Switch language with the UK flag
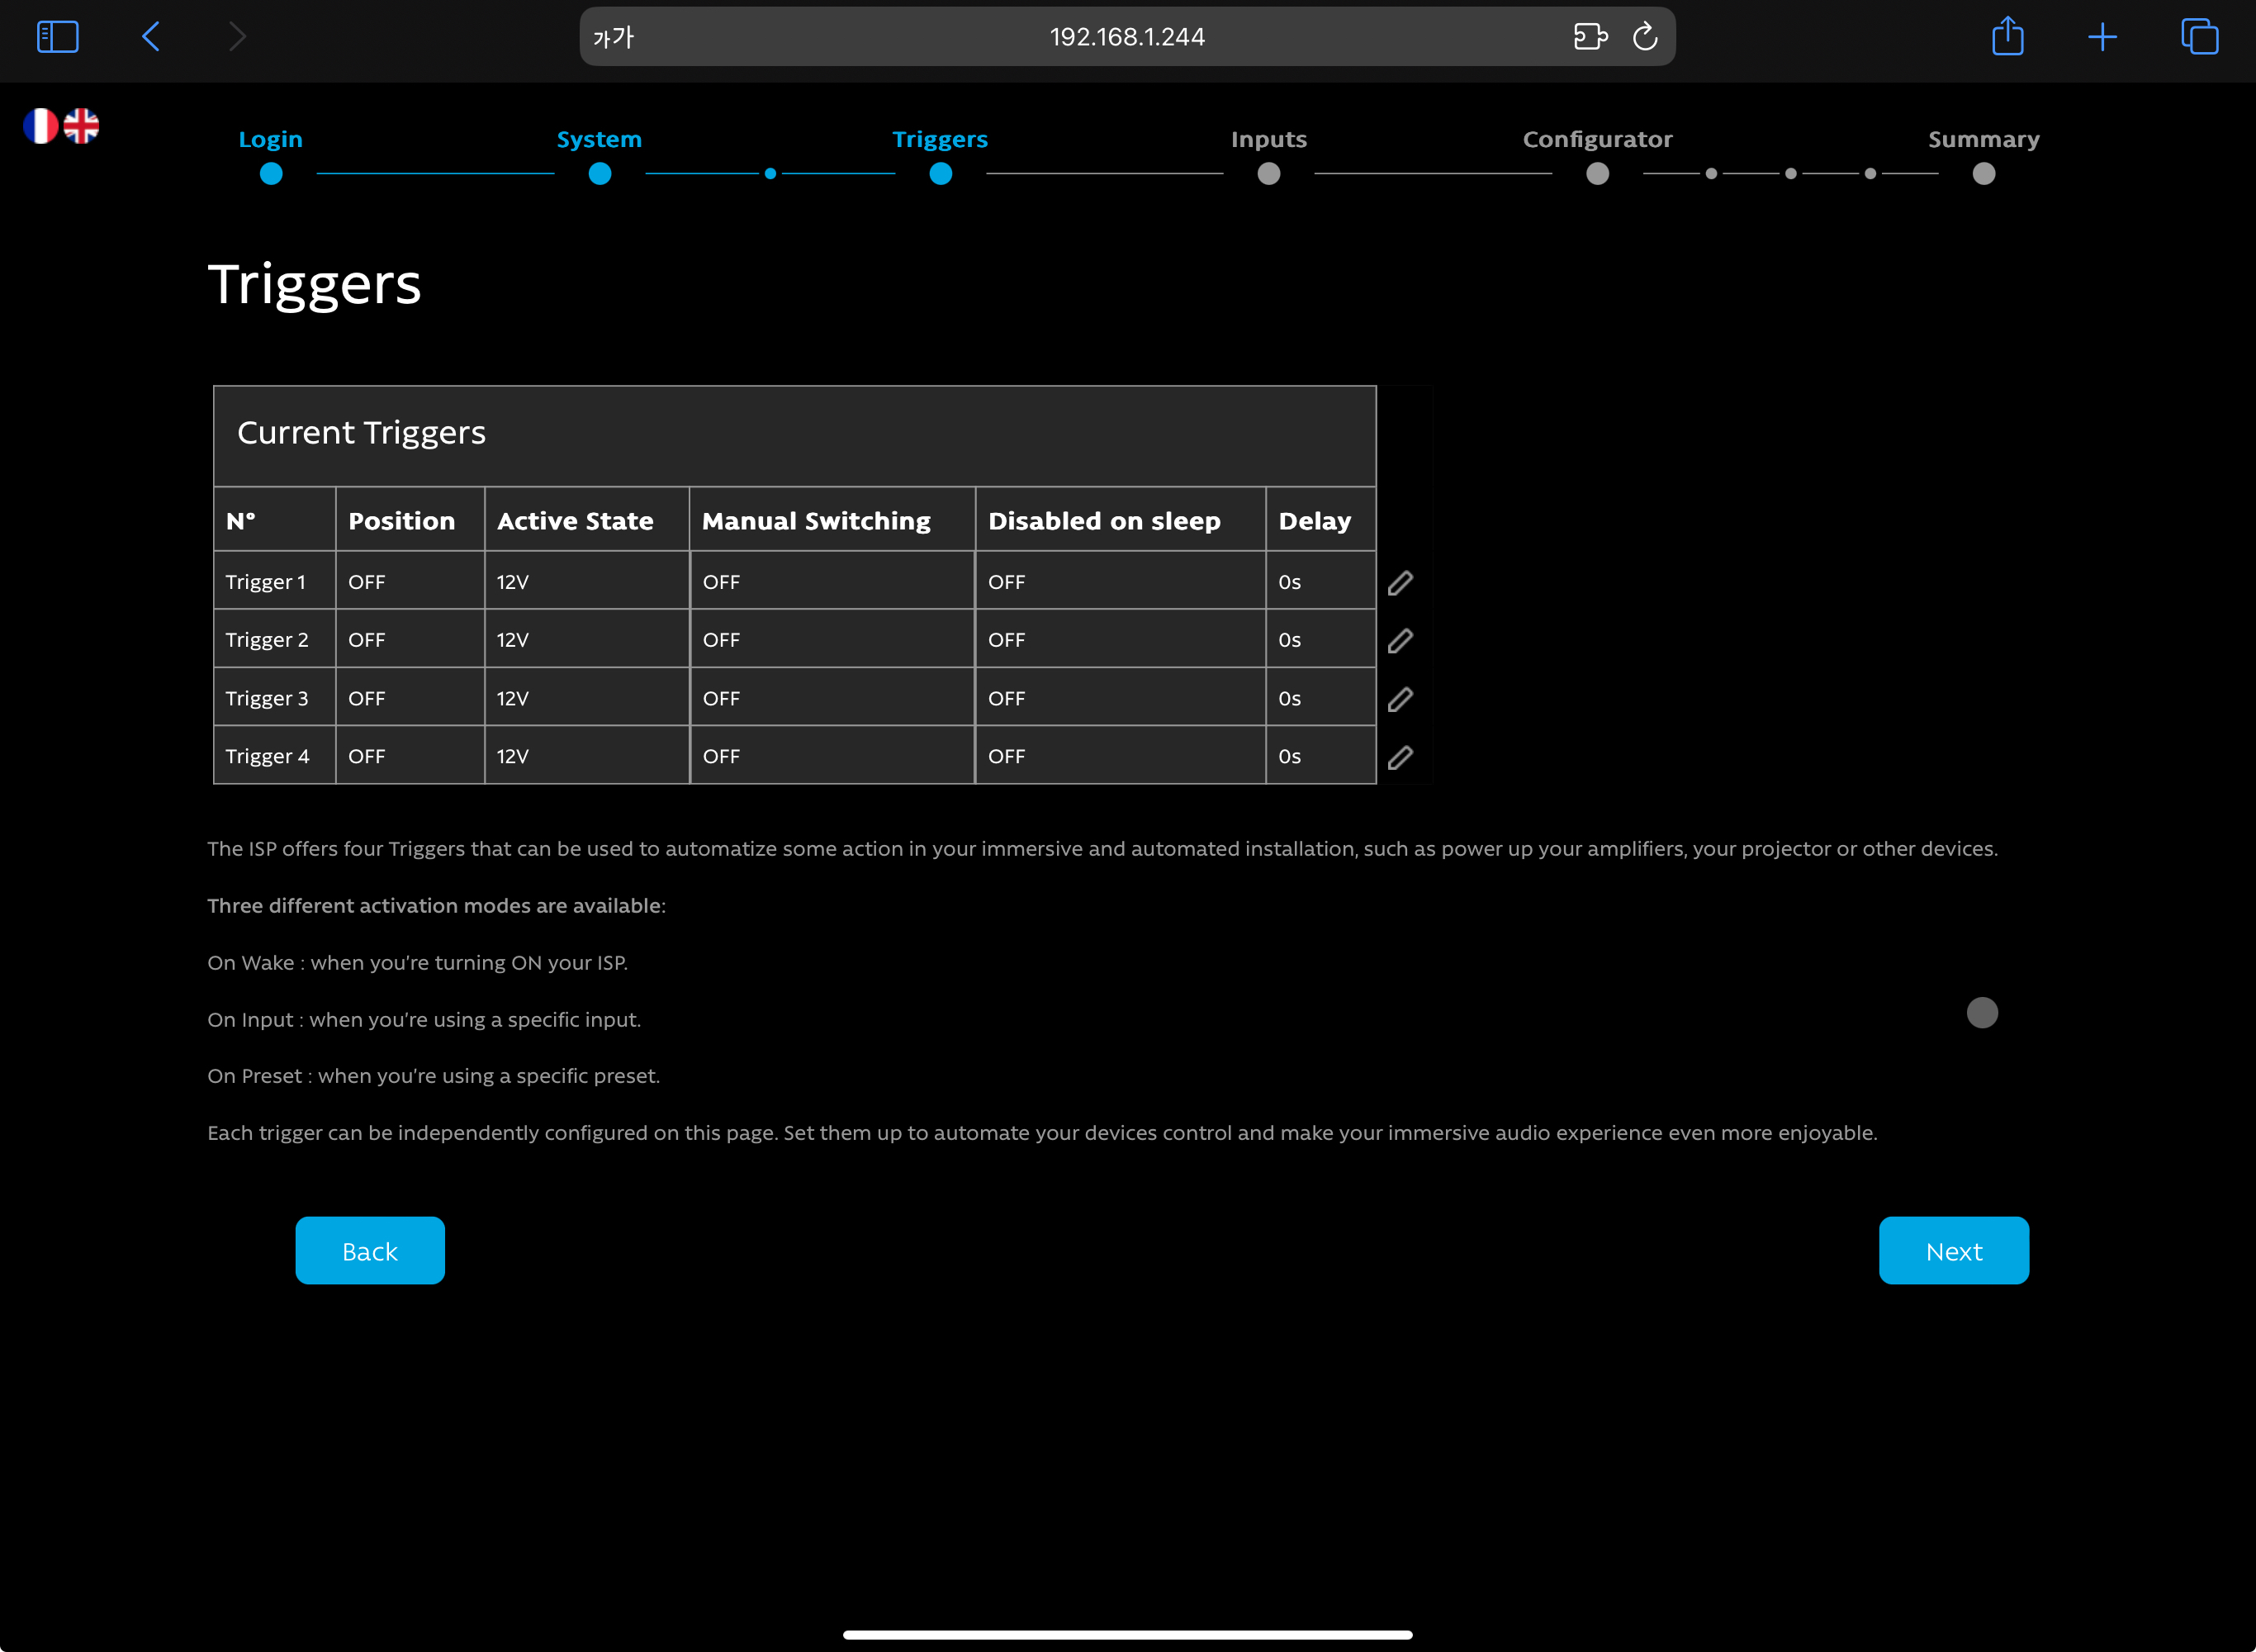Viewport: 2256px width, 1652px height. point(82,126)
